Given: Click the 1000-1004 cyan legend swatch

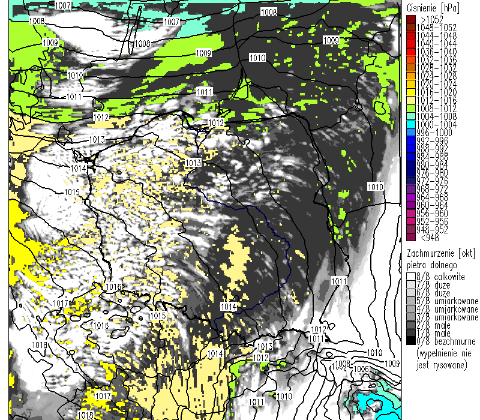Looking at the screenshot, I should [x=410, y=124].
